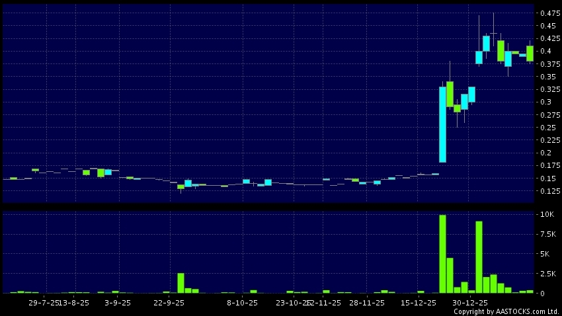Select the second-tallest volume bar near 9K
The height and width of the screenshot is (316, 562).
click(x=479, y=257)
